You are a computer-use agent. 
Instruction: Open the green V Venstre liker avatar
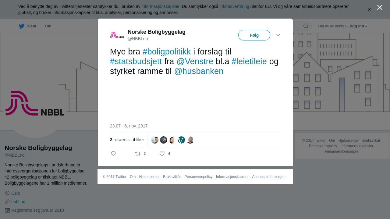pyautogui.click(x=181, y=140)
